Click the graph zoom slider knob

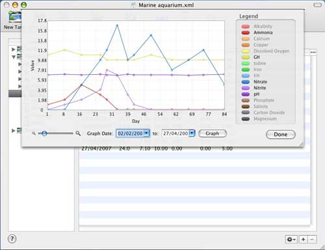(x=44, y=133)
